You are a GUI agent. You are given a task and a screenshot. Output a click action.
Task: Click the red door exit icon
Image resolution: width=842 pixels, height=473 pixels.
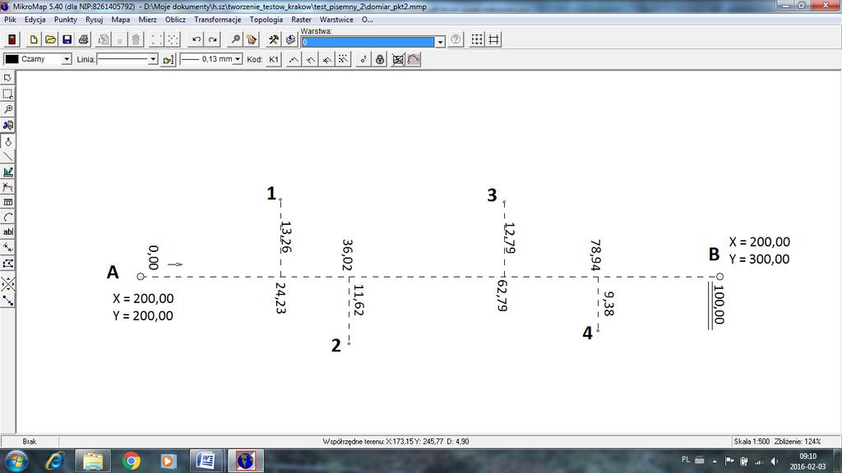pos(12,39)
